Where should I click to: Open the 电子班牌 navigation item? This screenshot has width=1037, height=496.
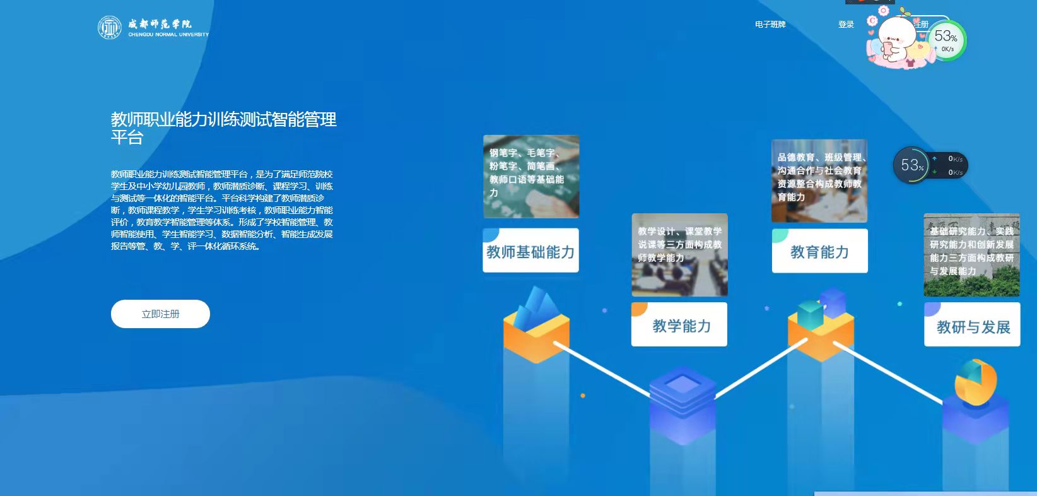point(770,25)
